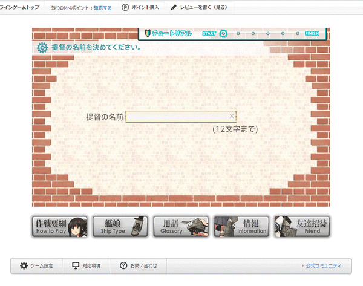363x286 pixels.
Task: Click the monitor icon beside 対応環境
Action: (76, 265)
